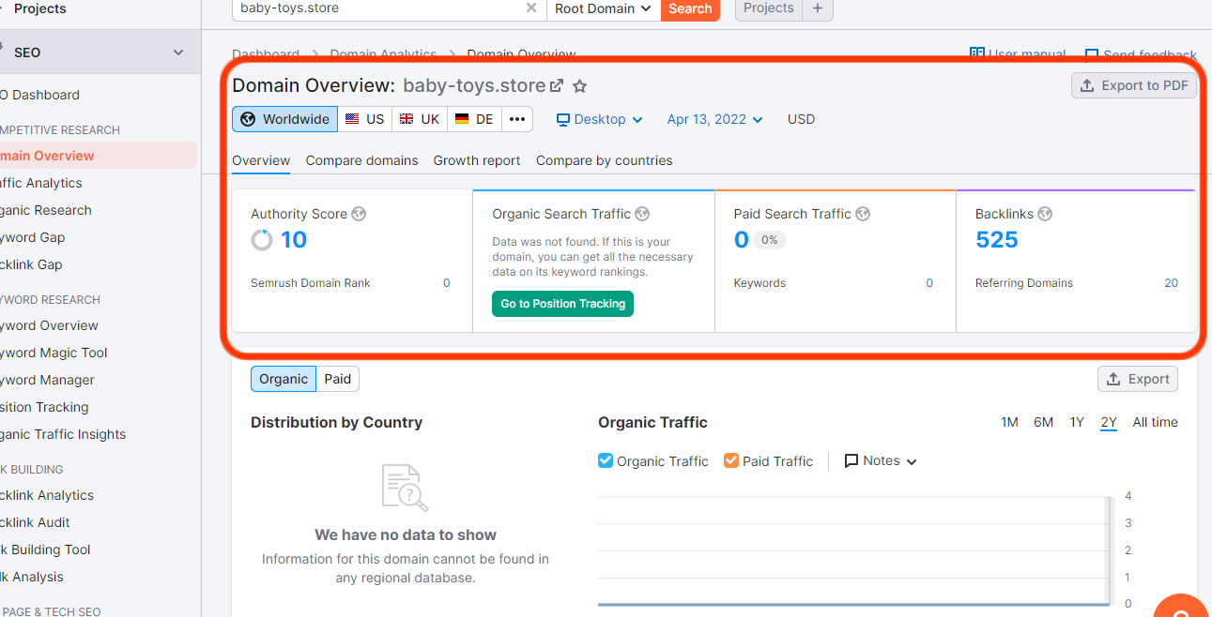
Task: Click the Backlinks globe info icon
Action: click(x=1045, y=214)
